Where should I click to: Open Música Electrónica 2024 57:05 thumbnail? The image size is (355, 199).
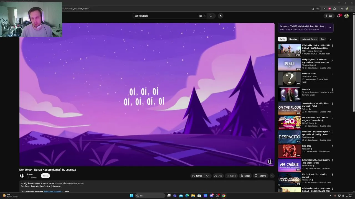(x=289, y=50)
